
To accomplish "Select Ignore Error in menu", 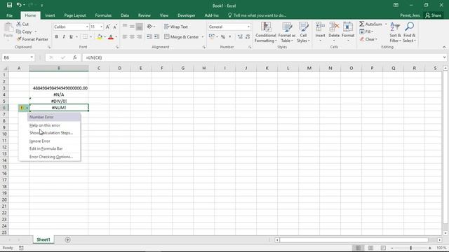I will 40,141.
